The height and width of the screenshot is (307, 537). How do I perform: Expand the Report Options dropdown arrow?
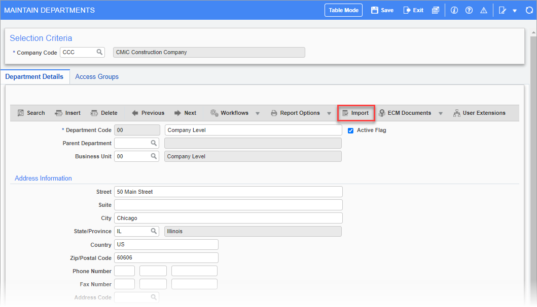tap(329, 113)
